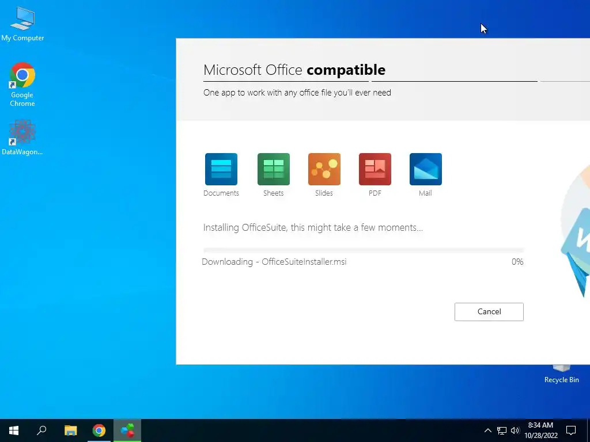This screenshot has width=590, height=442.
Task: Expand hidden system tray icons
Action: (x=487, y=430)
